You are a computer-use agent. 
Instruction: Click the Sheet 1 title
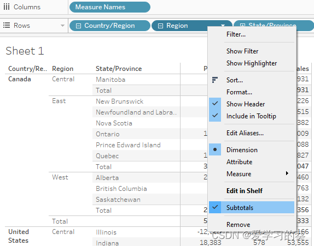[x=25, y=51]
